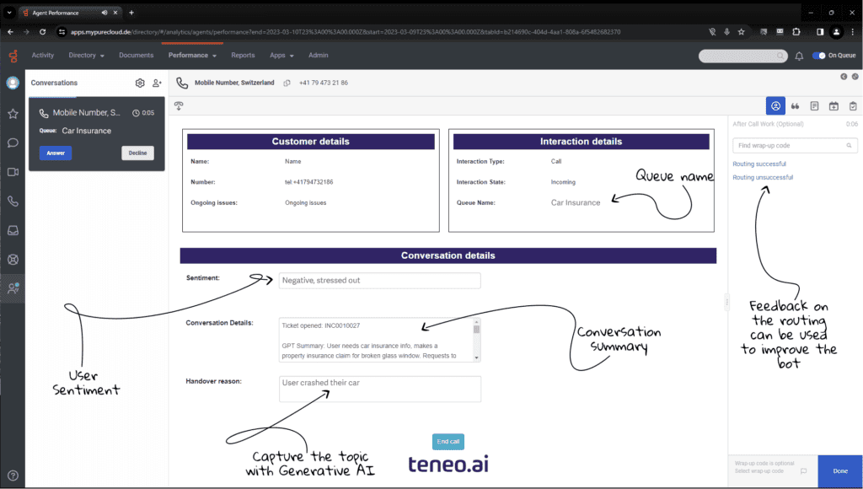863x489 pixels.
Task: Open conversation settings gear icon
Action: coord(140,83)
